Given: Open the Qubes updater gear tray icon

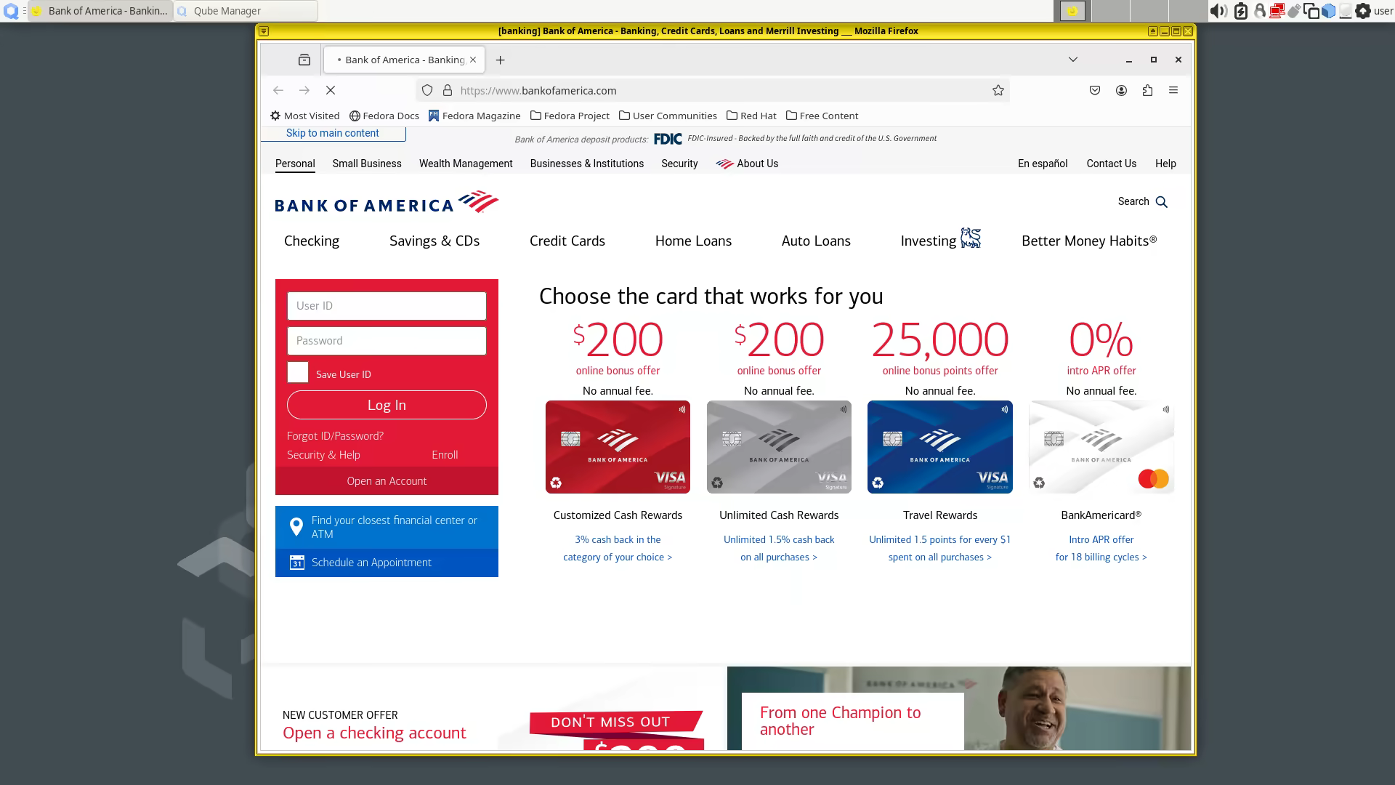Looking at the screenshot, I should pyautogui.click(x=1363, y=11).
